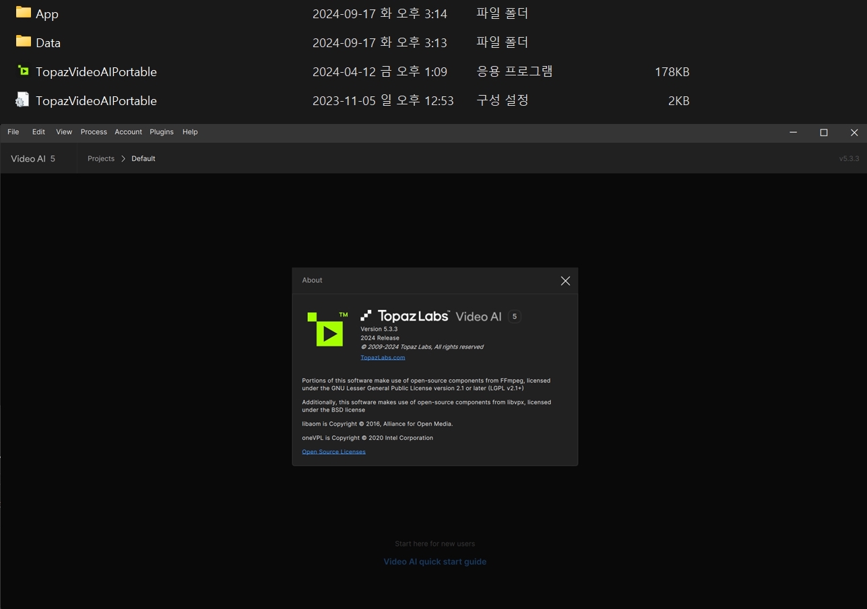Click the libaom copyright line
The width and height of the screenshot is (867, 609).
click(377, 424)
